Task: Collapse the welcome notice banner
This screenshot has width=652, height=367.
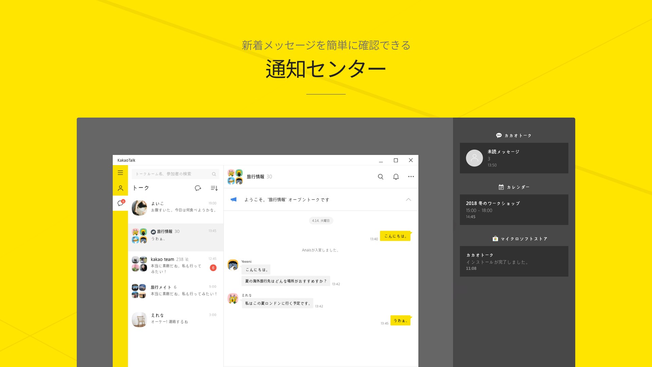Action: pos(408,200)
